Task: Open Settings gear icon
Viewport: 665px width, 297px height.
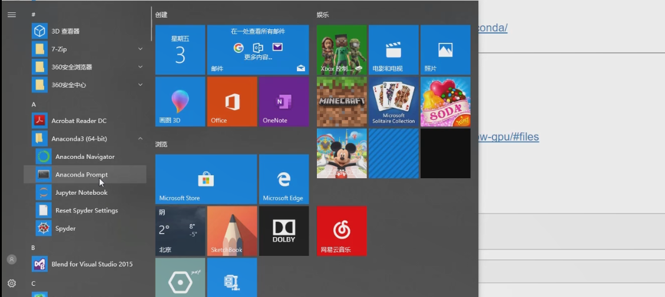Action: click(12, 283)
